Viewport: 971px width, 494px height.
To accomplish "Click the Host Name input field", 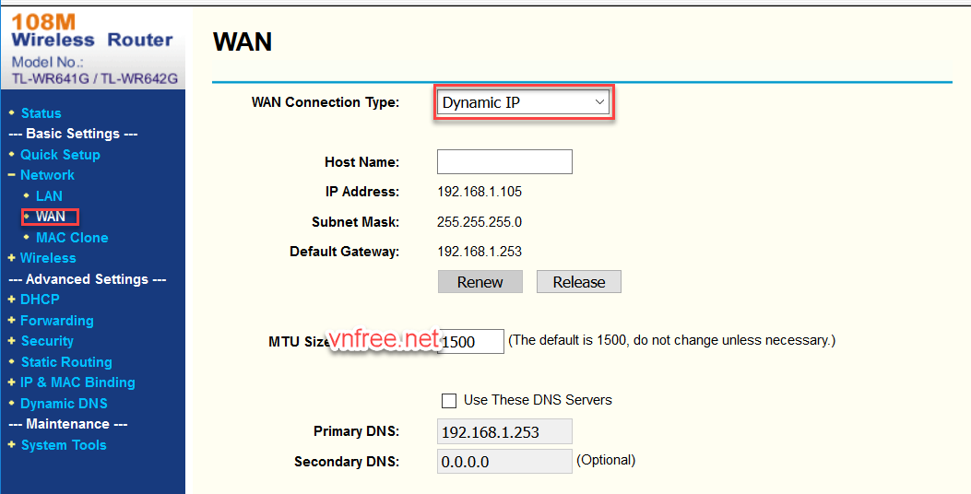I will click(x=504, y=162).
